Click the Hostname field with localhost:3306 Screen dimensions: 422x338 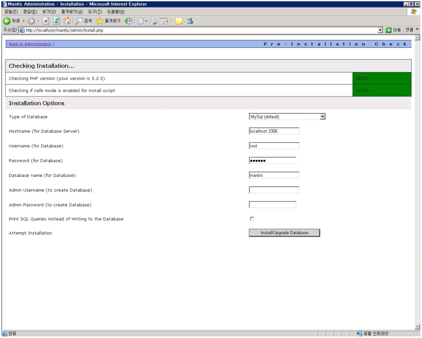pyautogui.click(x=274, y=131)
